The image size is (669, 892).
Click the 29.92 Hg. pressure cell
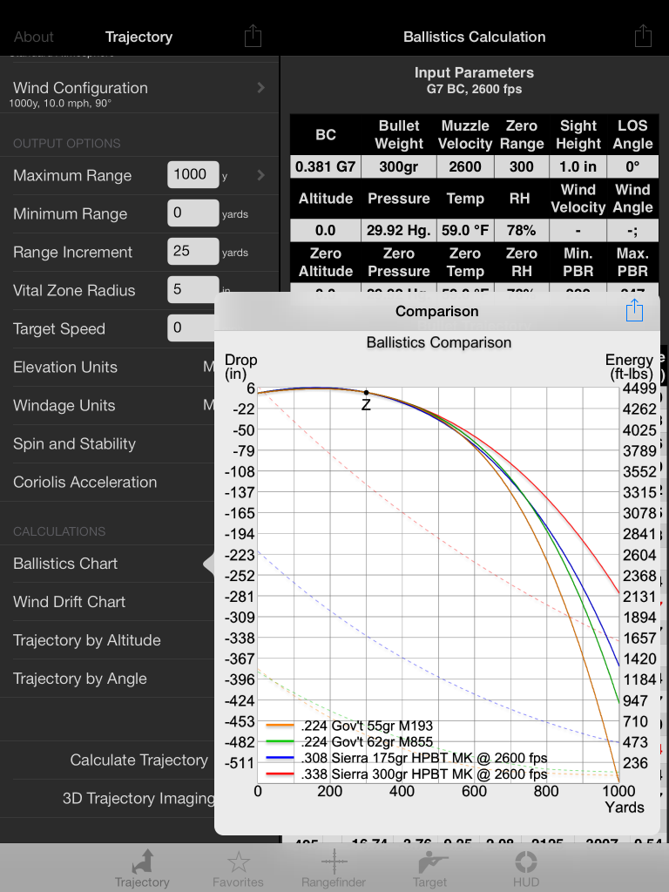tap(399, 230)
